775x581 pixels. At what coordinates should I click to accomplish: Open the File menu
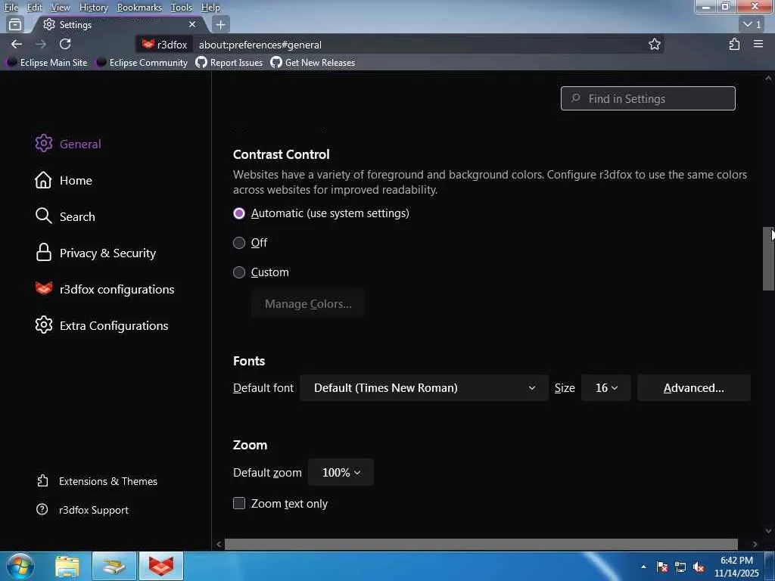coord(11,8)
